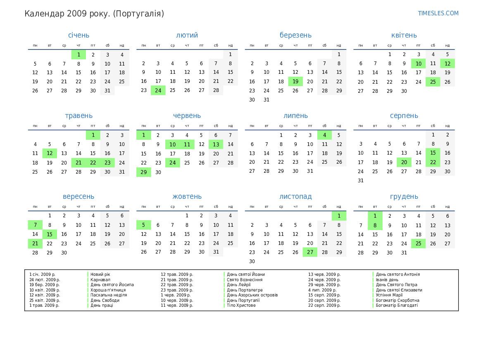Click the calendar title for 2009
483x341 pixels.
click(x=94, y=14)
